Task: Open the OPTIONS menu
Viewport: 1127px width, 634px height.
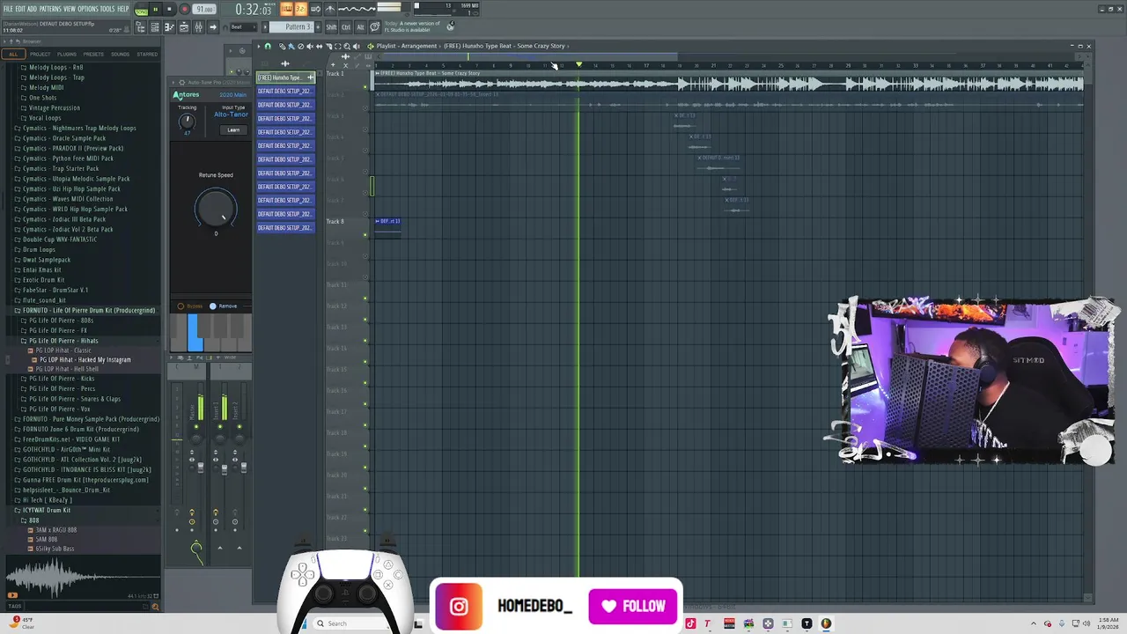Action: click(x=87, y=9)
